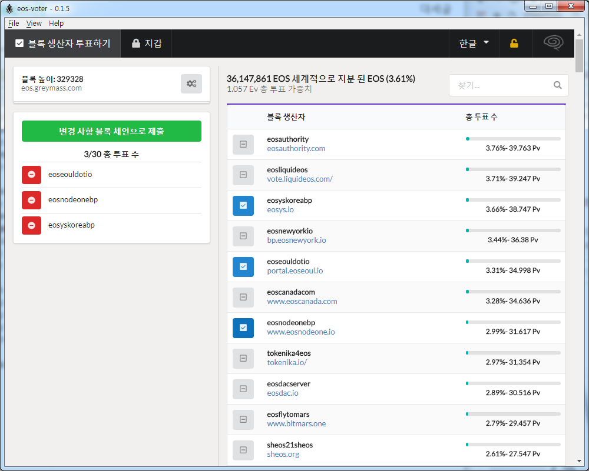This screenshot has width=589, height=471.
Task: Open the www.bitmars.one link
Action: [296, 424]
